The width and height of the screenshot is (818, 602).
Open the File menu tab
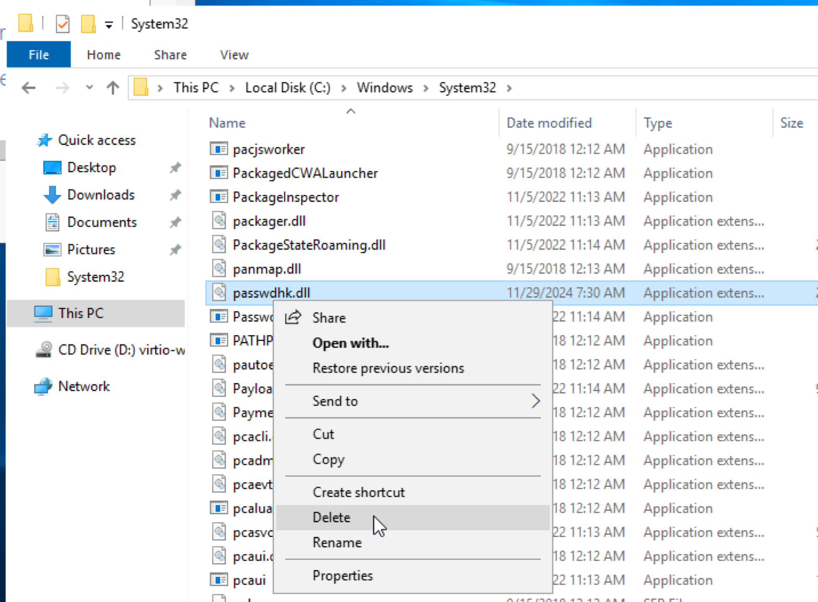pyautogui.click(x=39, y=55)
